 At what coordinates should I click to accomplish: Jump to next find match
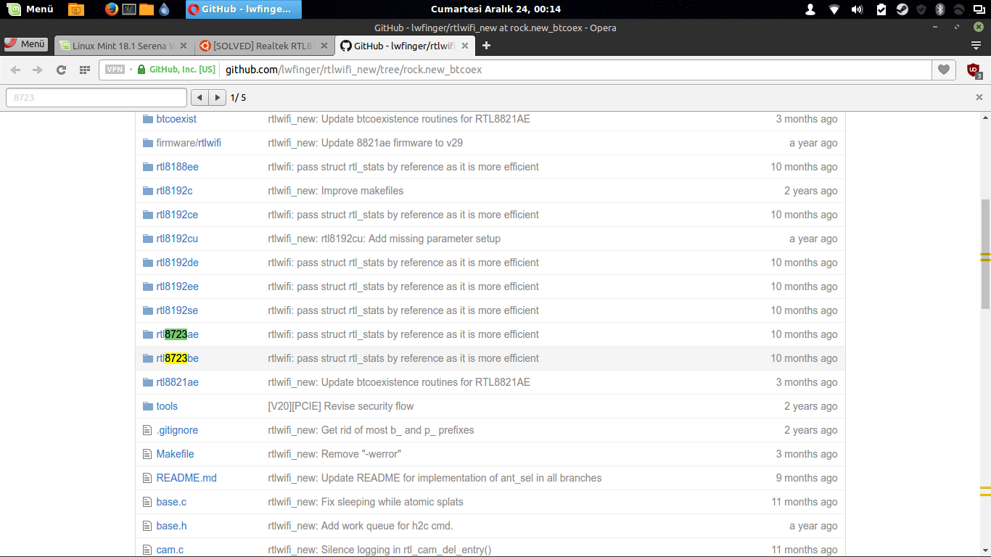[x=217, y=97]
